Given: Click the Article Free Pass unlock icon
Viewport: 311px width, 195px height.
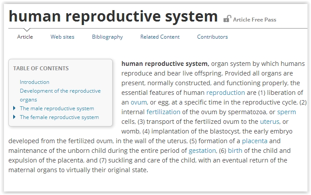Looking at the screenshot, I should click(227, 18).
